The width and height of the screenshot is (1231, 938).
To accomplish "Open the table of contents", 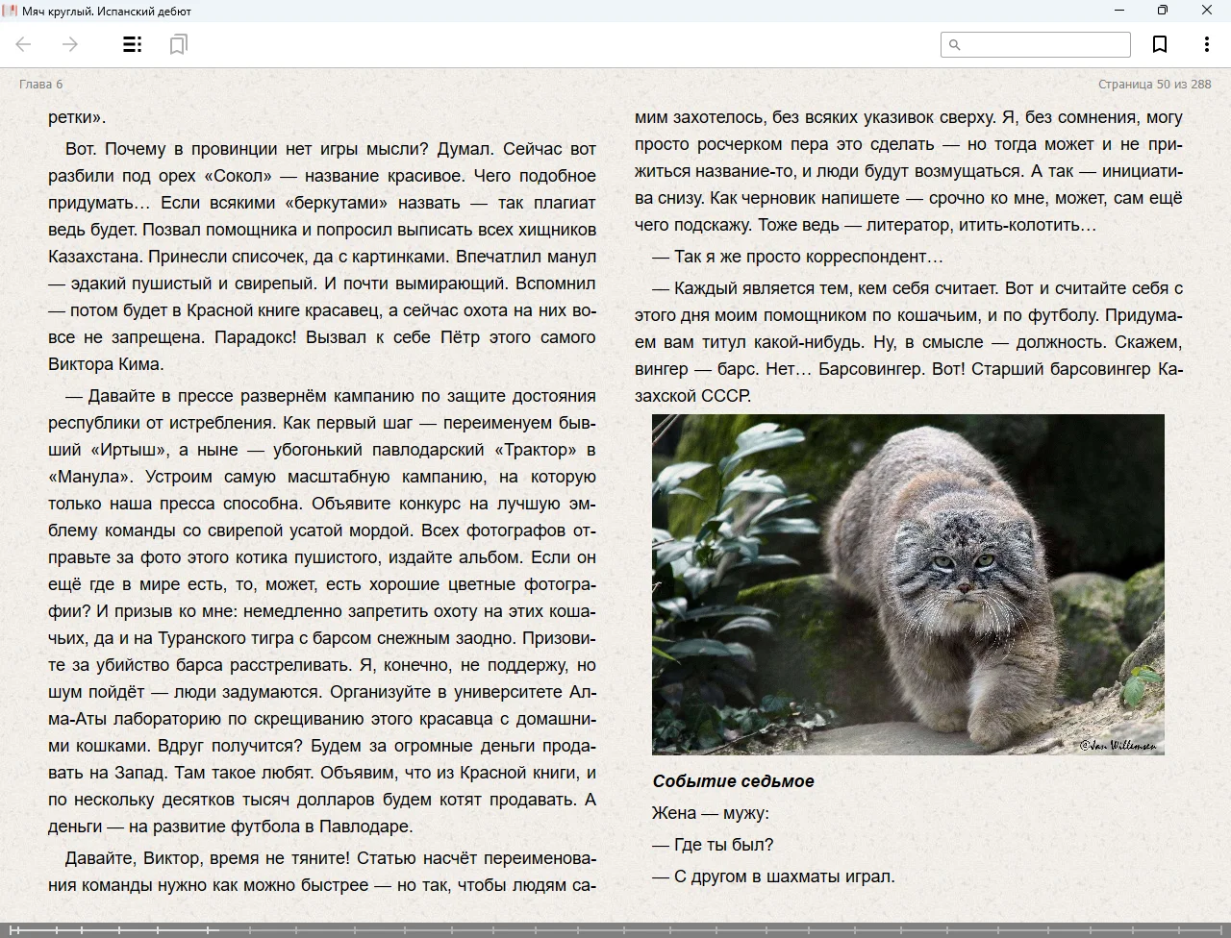I will (x=133, y=44).
